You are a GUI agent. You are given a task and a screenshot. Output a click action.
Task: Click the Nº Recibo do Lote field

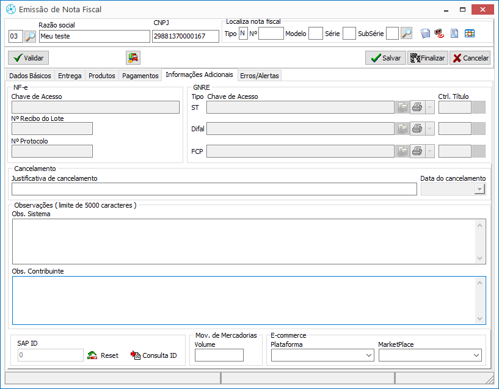click(x=52, y=129)
